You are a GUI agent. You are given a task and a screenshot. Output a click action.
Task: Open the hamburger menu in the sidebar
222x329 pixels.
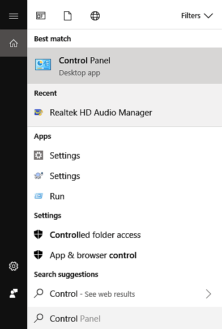[14, 16]
